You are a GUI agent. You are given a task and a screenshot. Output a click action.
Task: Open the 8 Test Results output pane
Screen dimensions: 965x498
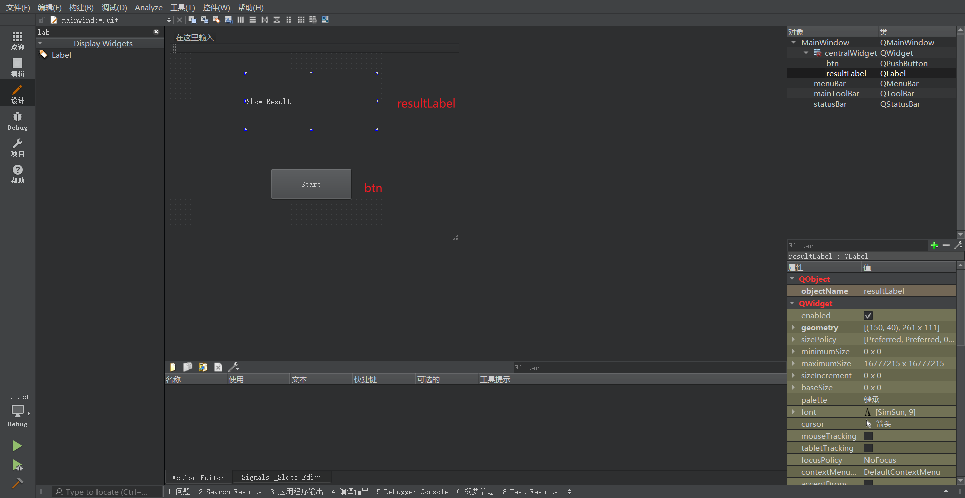click(x=530, y=492)
